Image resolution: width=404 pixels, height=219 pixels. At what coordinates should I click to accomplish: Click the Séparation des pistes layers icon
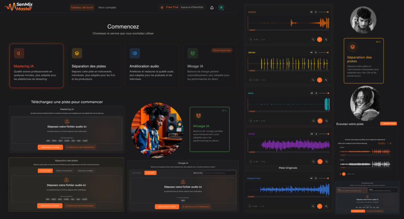(x=77, y=53)
